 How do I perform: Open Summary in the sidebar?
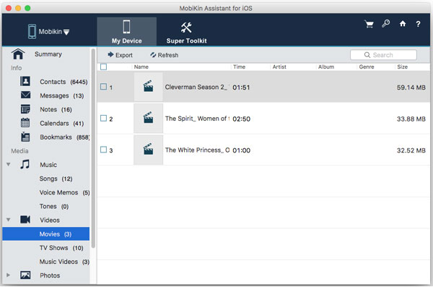pyautogui.click(x=48, y=54)
